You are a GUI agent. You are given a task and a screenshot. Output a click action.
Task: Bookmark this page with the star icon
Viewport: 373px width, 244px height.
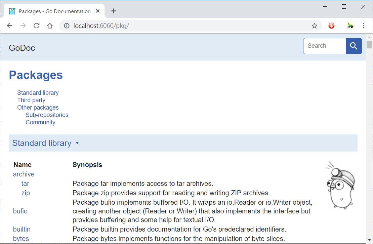(x=314, y=26)
